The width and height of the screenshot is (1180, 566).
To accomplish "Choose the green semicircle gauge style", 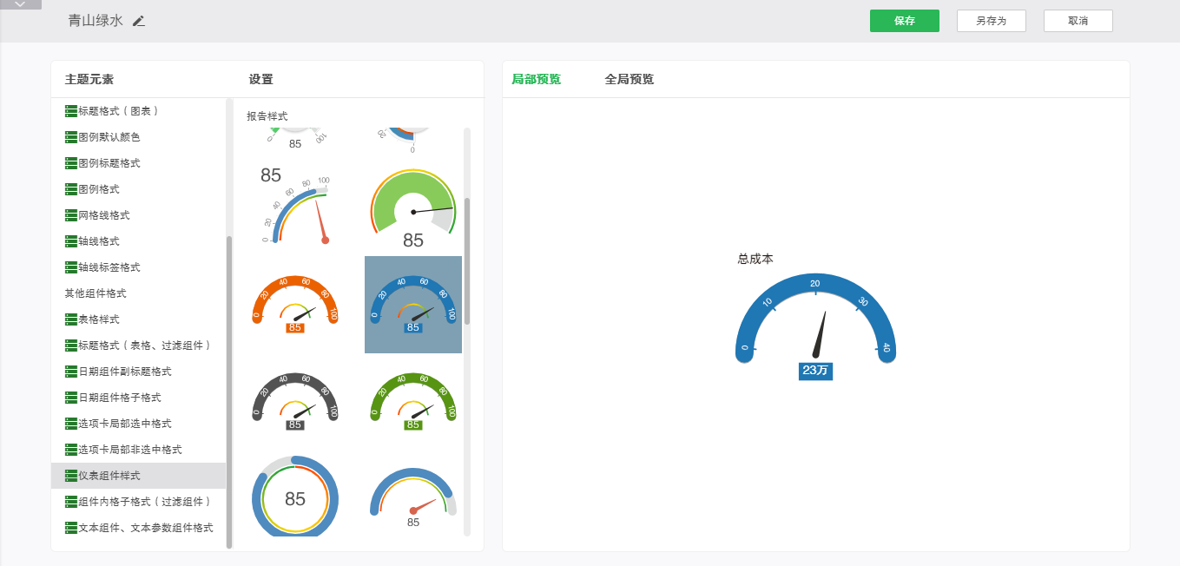I will coord(413,402).
